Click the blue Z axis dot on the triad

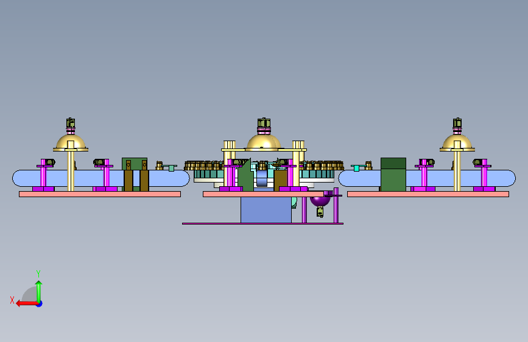pos(40,304)
